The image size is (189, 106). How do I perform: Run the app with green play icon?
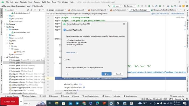[139, 6]
